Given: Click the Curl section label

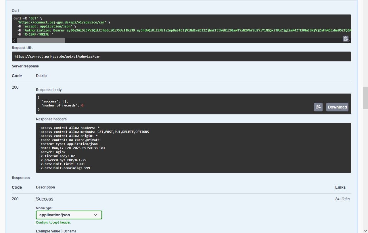Looking at the screenshot, I should tap(15, 11).
